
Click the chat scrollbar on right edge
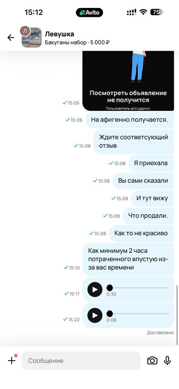coord(177,315)
